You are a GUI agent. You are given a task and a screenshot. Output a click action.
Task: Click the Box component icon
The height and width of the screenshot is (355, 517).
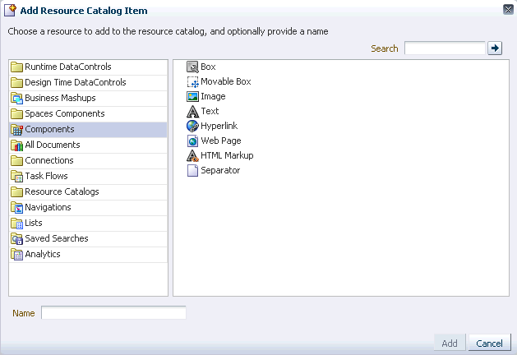(192, 67)
